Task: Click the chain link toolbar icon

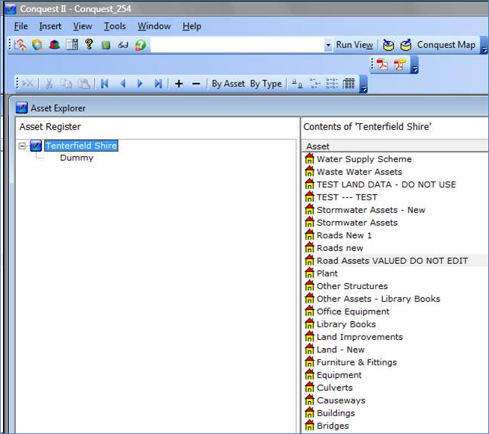Action: (123, 46)
